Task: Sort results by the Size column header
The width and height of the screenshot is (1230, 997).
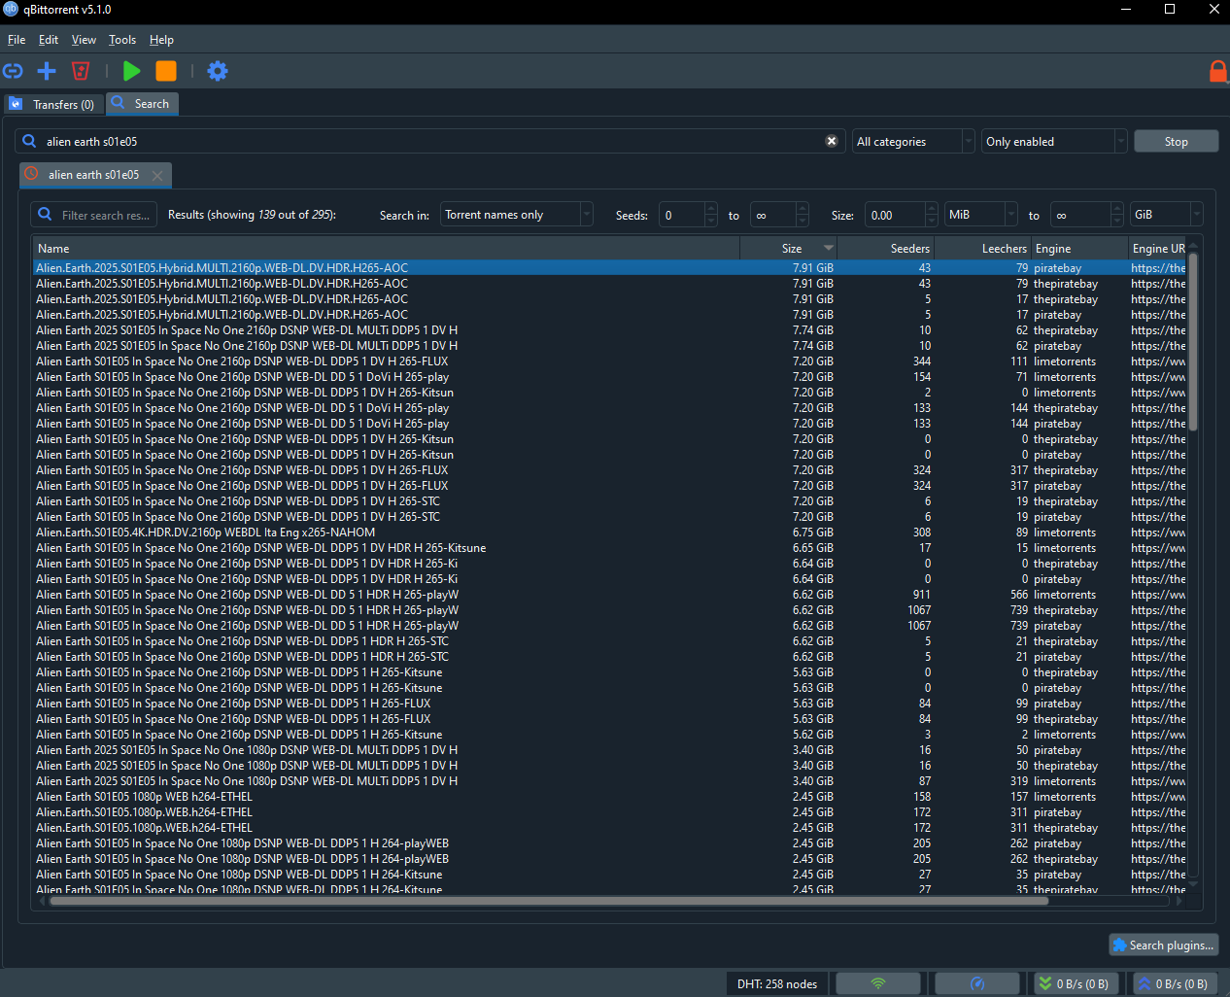Action: click(x=788, y=249)
